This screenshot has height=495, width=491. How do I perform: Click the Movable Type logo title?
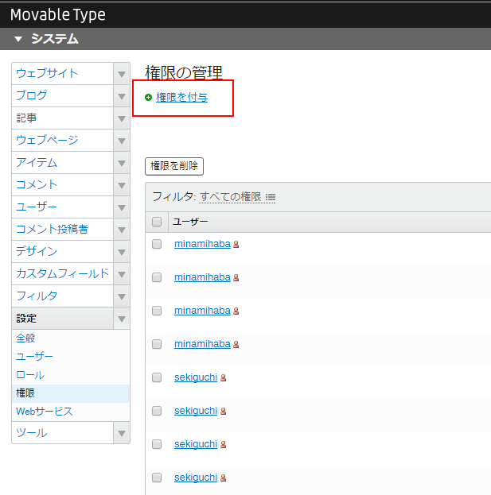coord(57,14)
